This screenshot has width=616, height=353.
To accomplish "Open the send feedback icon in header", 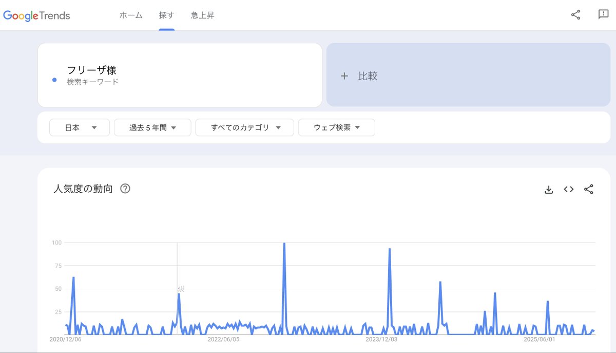I will point(603,15).
